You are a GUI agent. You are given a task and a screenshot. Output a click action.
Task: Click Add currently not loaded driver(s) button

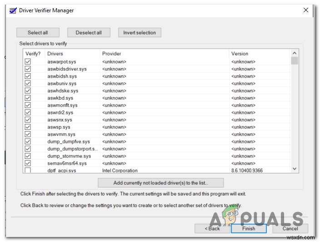click(x=161, y=183)
